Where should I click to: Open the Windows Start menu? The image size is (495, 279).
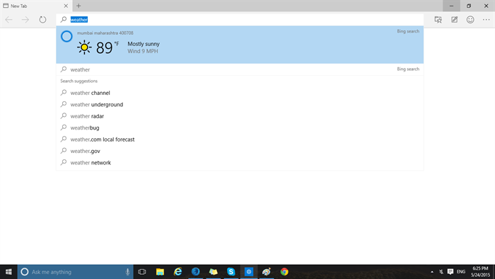click(x=8, y=272)
